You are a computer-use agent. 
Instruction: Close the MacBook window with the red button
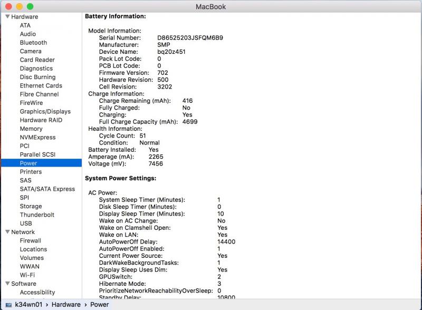pos(8,6)
